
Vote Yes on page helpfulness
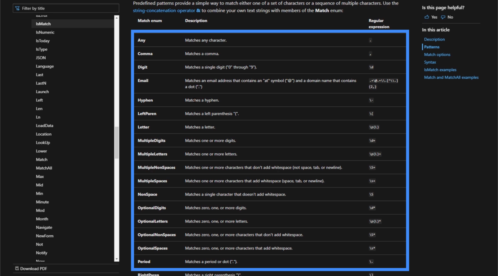point(431,17)
